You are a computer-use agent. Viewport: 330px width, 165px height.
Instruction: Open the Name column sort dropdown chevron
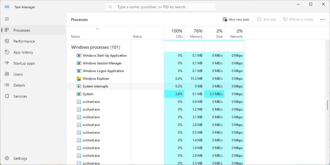click(x=97, y=29)
